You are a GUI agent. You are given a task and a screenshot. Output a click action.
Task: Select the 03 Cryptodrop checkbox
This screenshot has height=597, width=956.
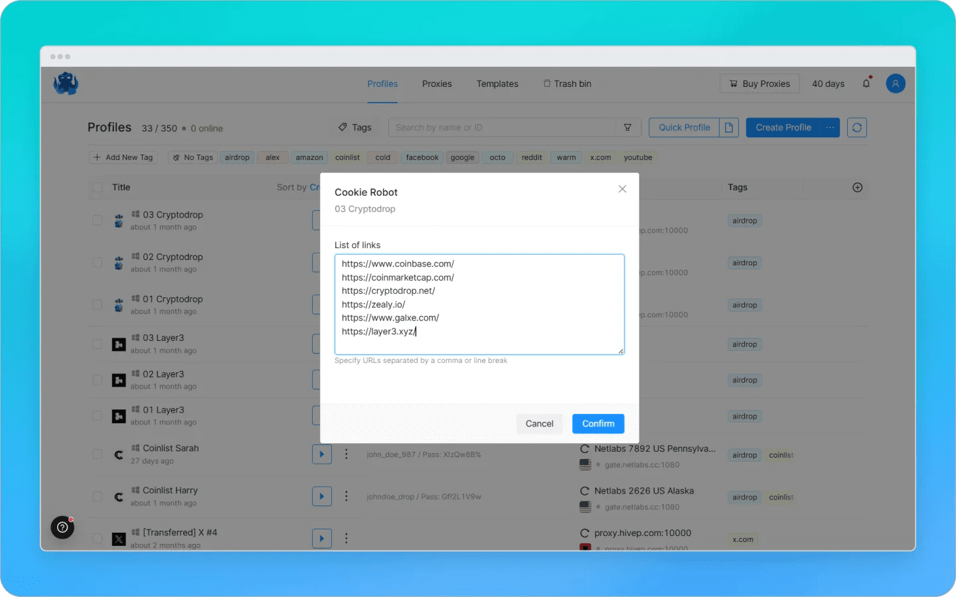point(98,221)
